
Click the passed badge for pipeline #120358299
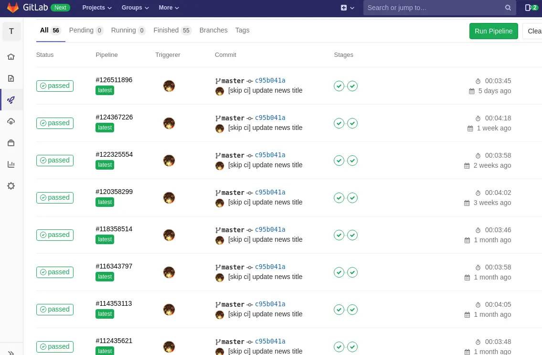click(x=55, y=198)
